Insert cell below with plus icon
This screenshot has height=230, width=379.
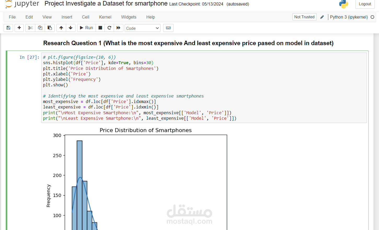19,28
